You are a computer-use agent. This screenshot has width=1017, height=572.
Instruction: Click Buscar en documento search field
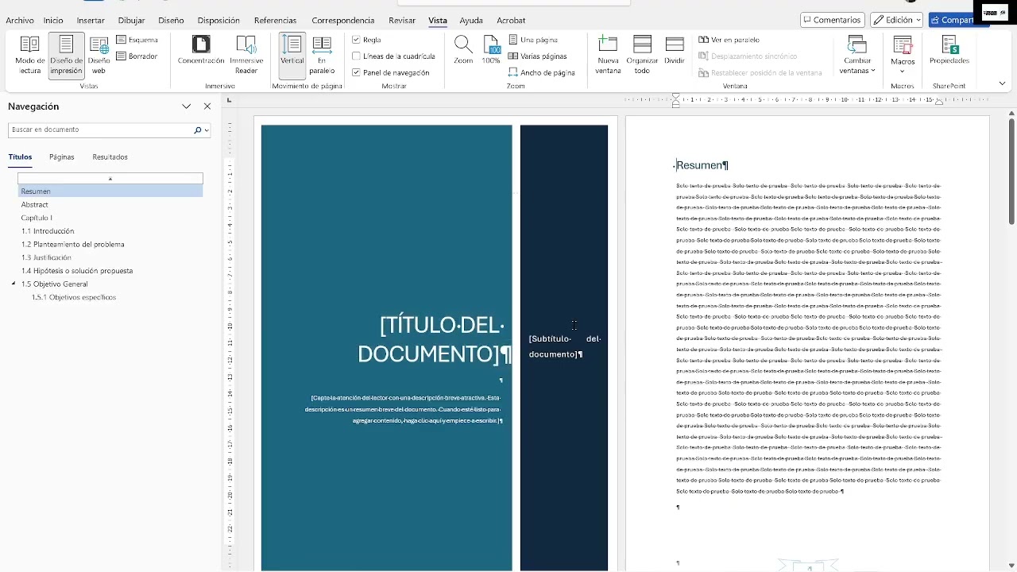(101, 129)
